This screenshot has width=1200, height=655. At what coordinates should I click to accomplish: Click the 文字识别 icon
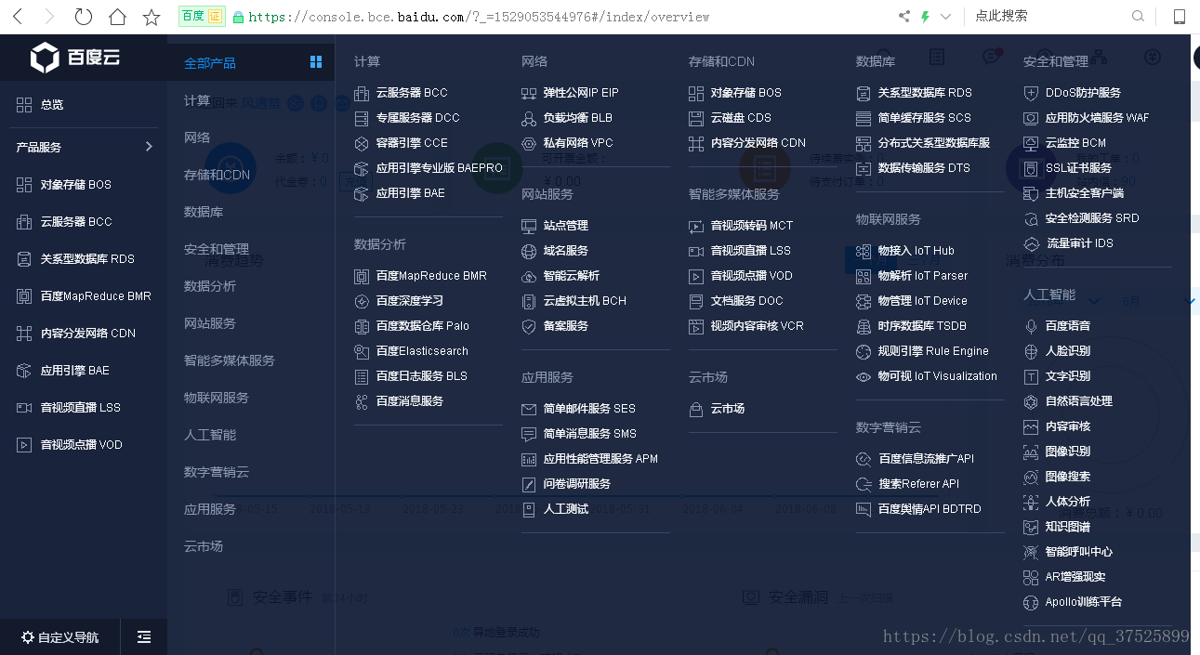(1030, 376)
